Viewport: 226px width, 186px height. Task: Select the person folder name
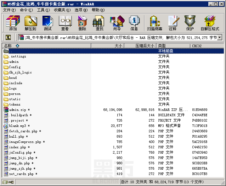coord(15,94)
